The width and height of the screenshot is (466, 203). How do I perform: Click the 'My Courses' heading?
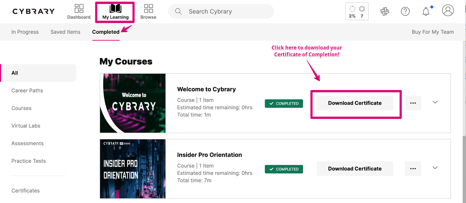tap(126, 62)
